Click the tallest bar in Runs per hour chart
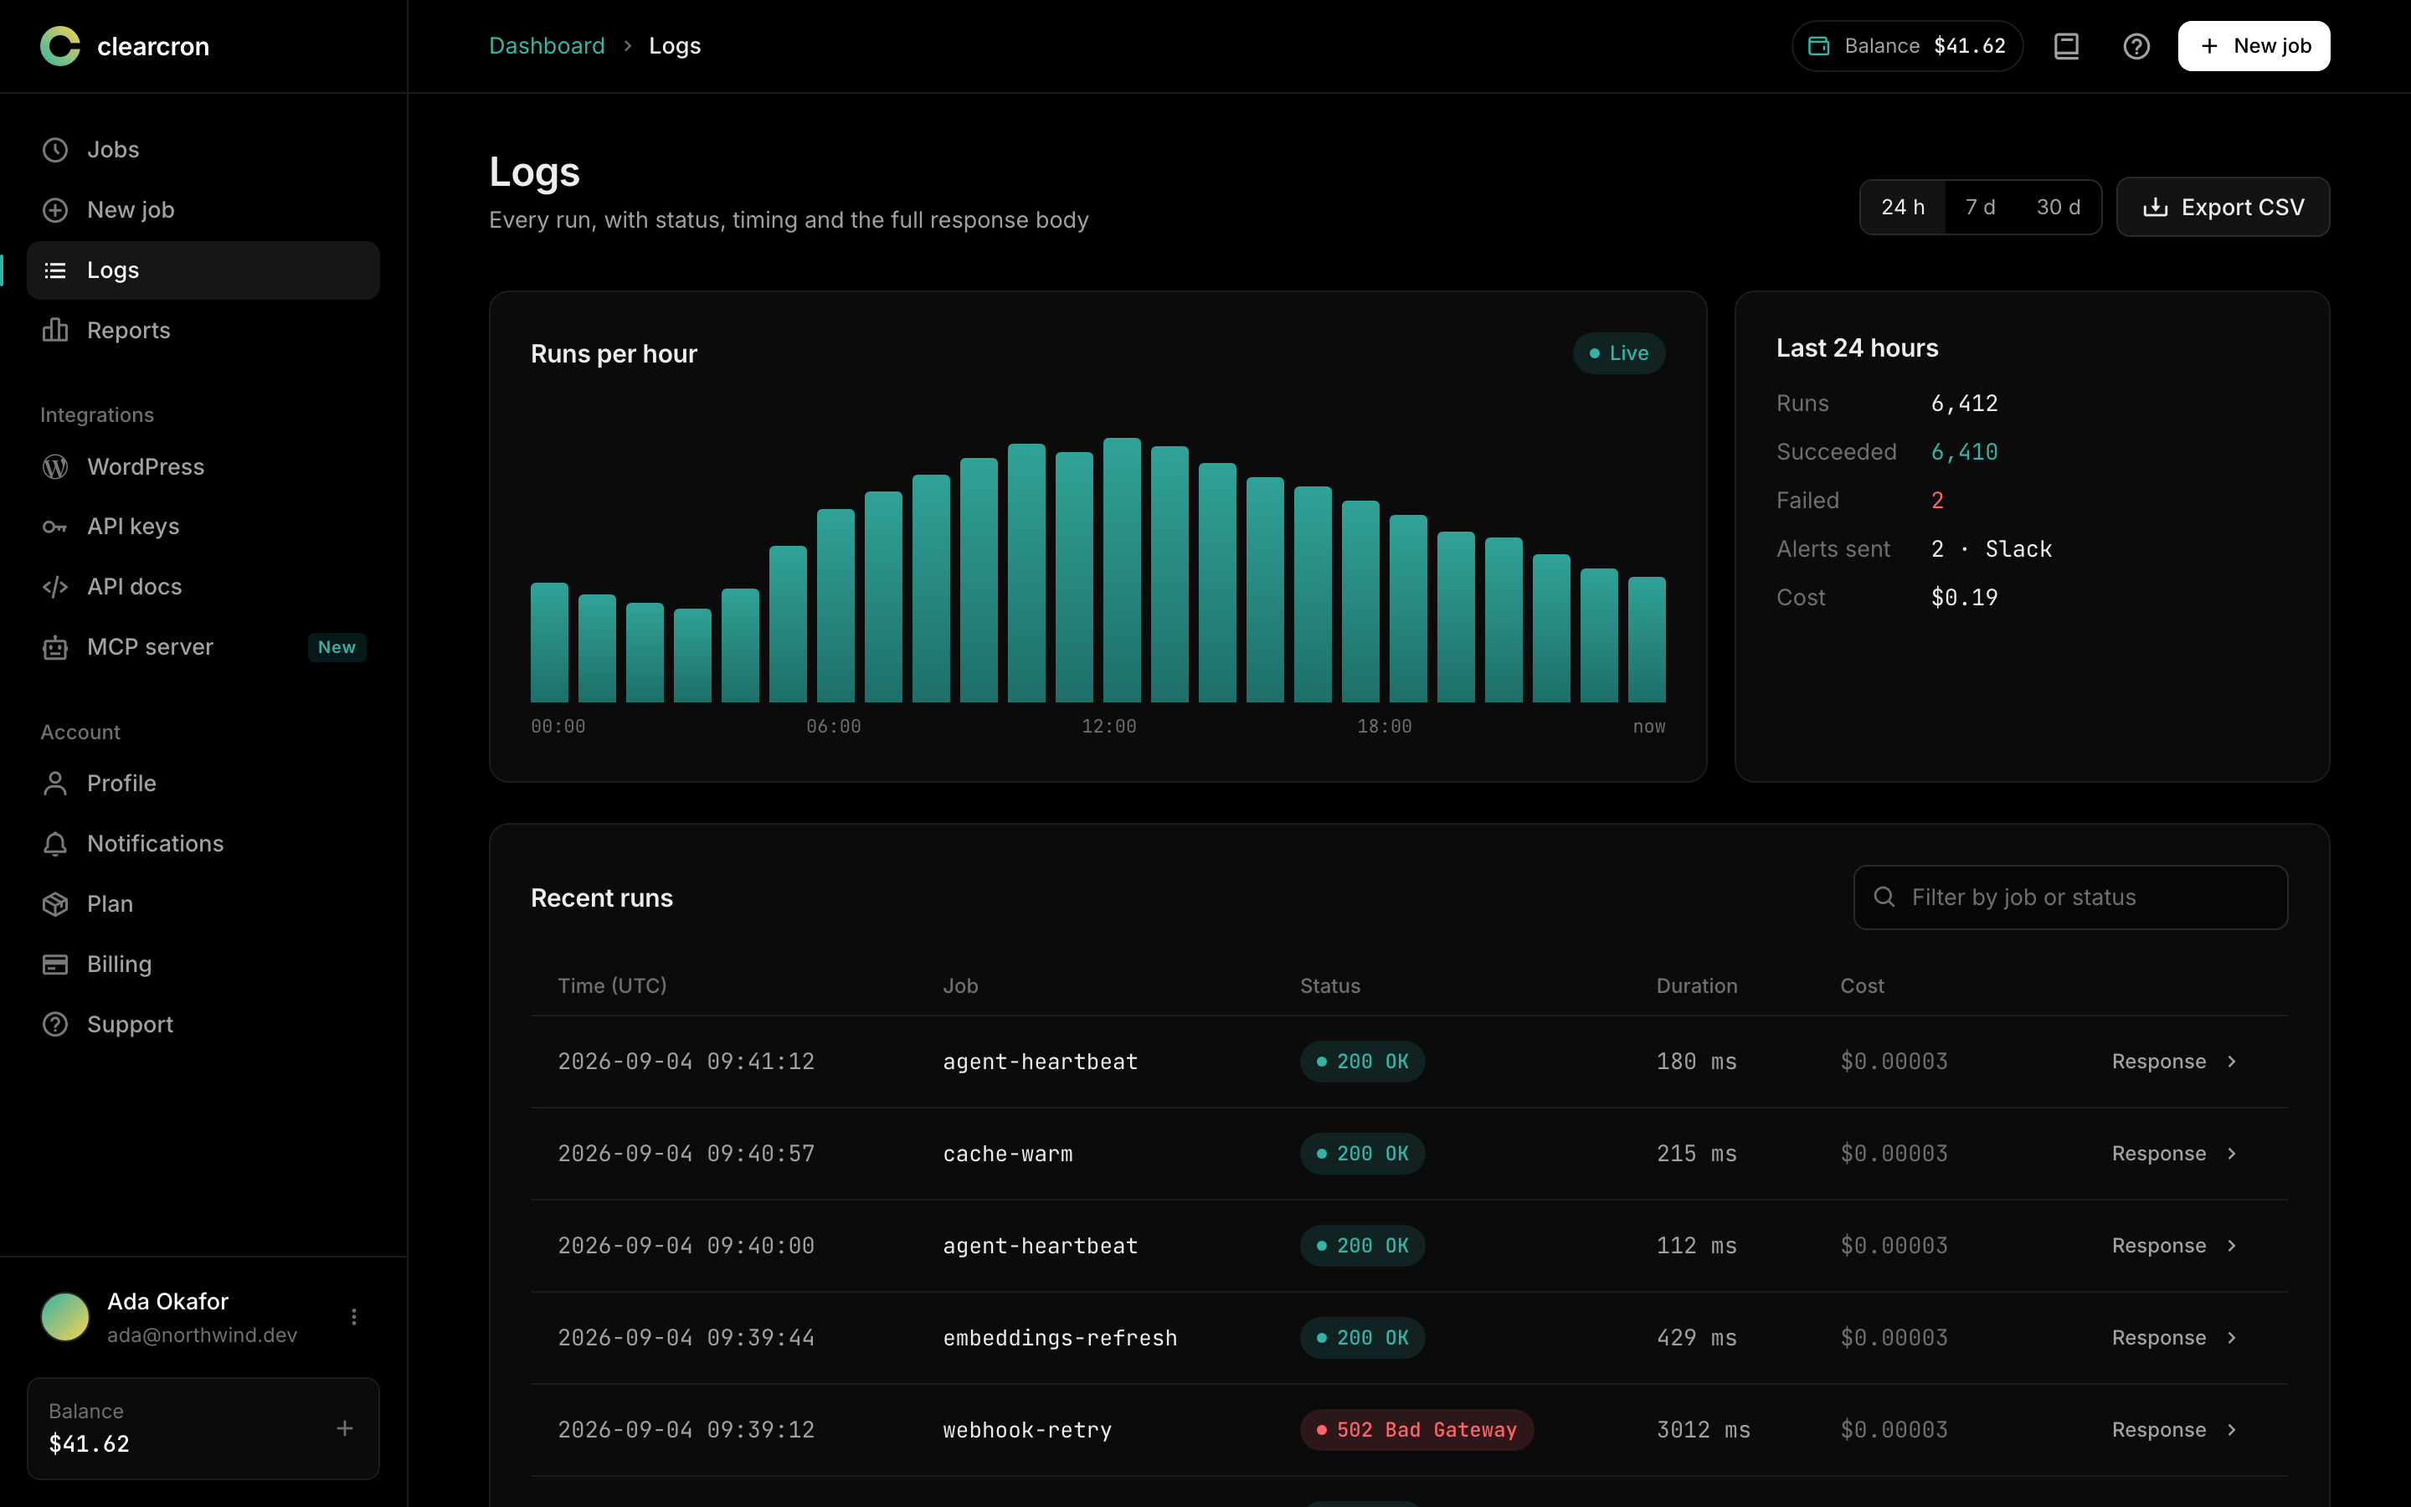This screenshot has height=1507, width=2411. tap(1122, 570)
